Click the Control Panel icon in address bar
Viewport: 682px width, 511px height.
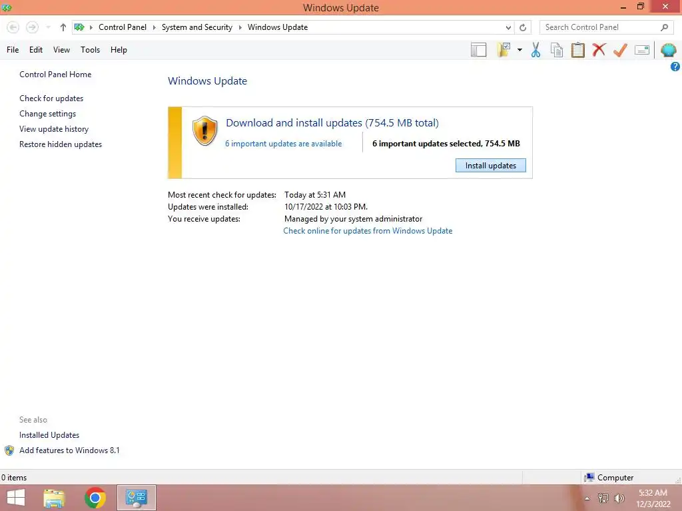(x=79, y=27)
